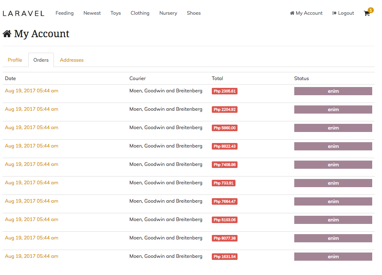Click the enim status bar for Php 5860.00 order

click(333, 128)
